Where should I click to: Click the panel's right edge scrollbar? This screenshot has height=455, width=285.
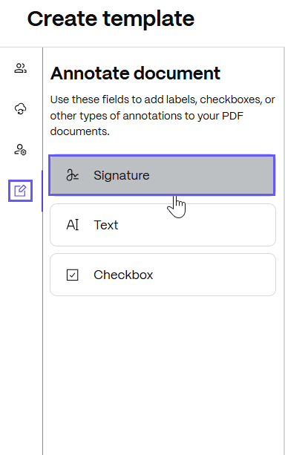coord(284,251)
